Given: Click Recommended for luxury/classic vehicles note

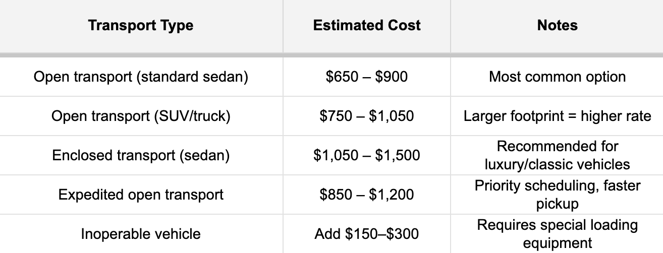Looking at the screenshot, I should coord(557,155).
